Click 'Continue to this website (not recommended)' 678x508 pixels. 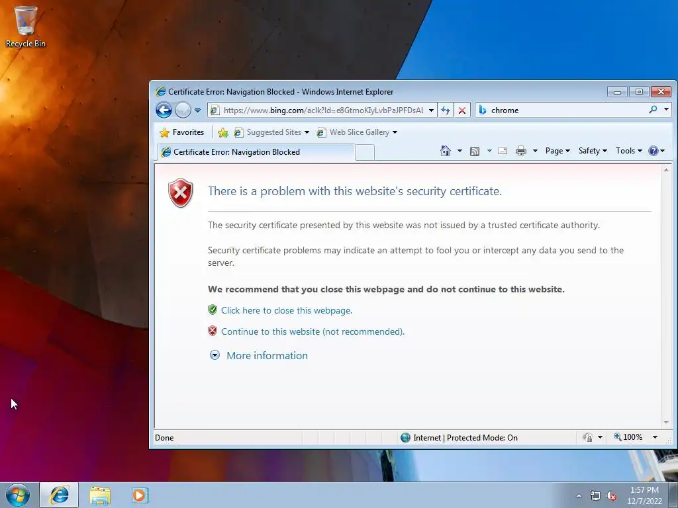click(313, 331)
